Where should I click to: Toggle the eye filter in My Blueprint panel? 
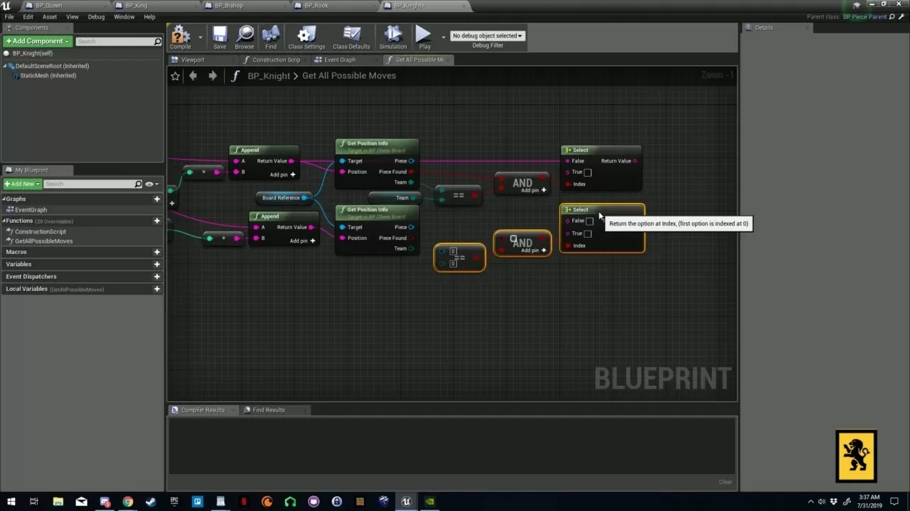tap(149, 183)
